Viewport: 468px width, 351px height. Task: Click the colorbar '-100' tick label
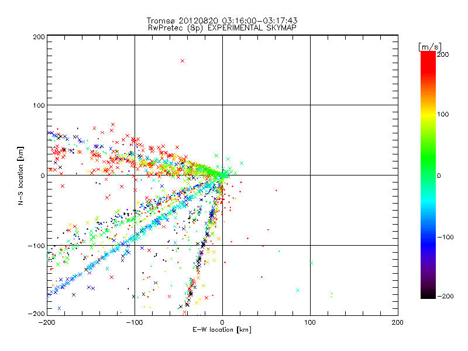[445, 238]
